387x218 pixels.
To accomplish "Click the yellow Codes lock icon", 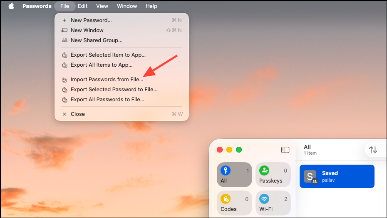I will tap(226, 199).
